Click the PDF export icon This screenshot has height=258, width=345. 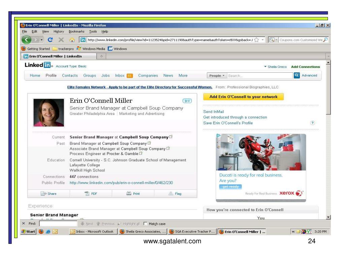point(87,193)
